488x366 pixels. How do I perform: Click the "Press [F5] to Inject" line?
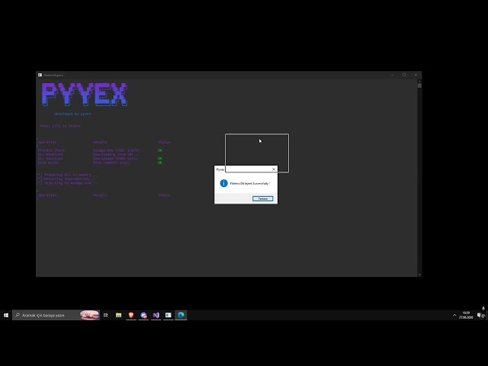click(x=60, y=126)
